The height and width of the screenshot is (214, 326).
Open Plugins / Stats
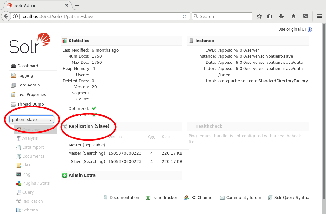(x=36, y=183)
